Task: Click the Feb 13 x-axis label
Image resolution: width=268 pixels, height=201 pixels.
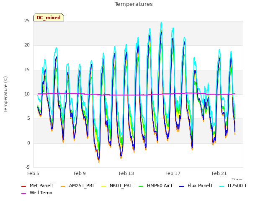Action: point(126,173)
